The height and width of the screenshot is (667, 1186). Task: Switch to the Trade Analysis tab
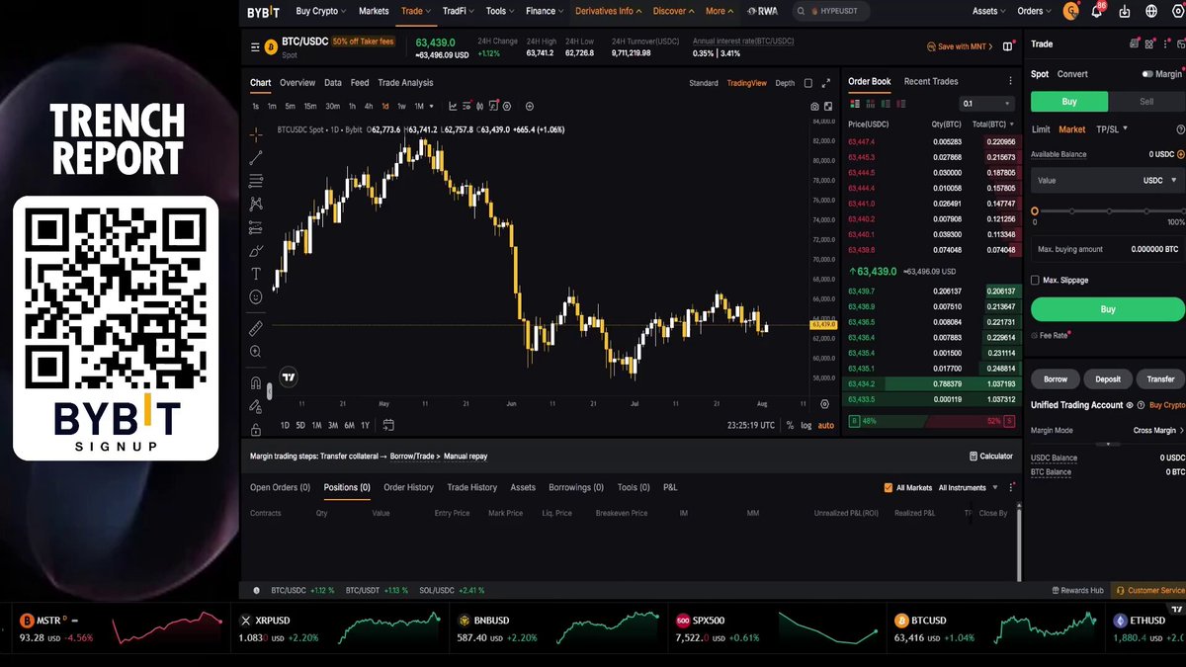click(x=405, y=83)
